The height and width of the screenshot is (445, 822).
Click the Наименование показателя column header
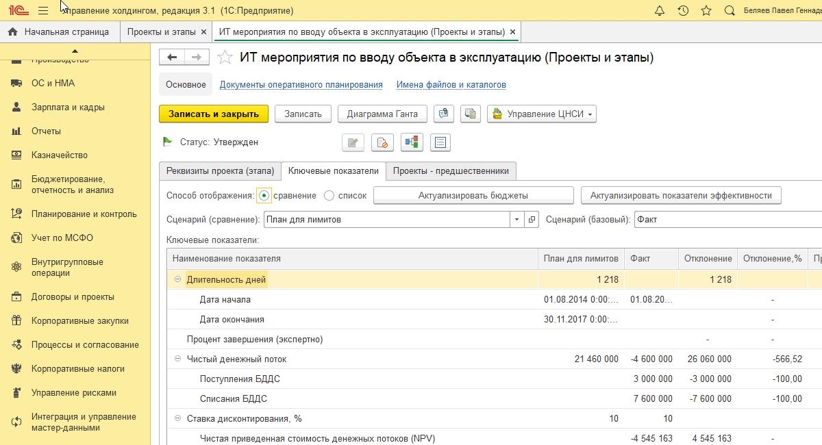[x=352, y=258]
